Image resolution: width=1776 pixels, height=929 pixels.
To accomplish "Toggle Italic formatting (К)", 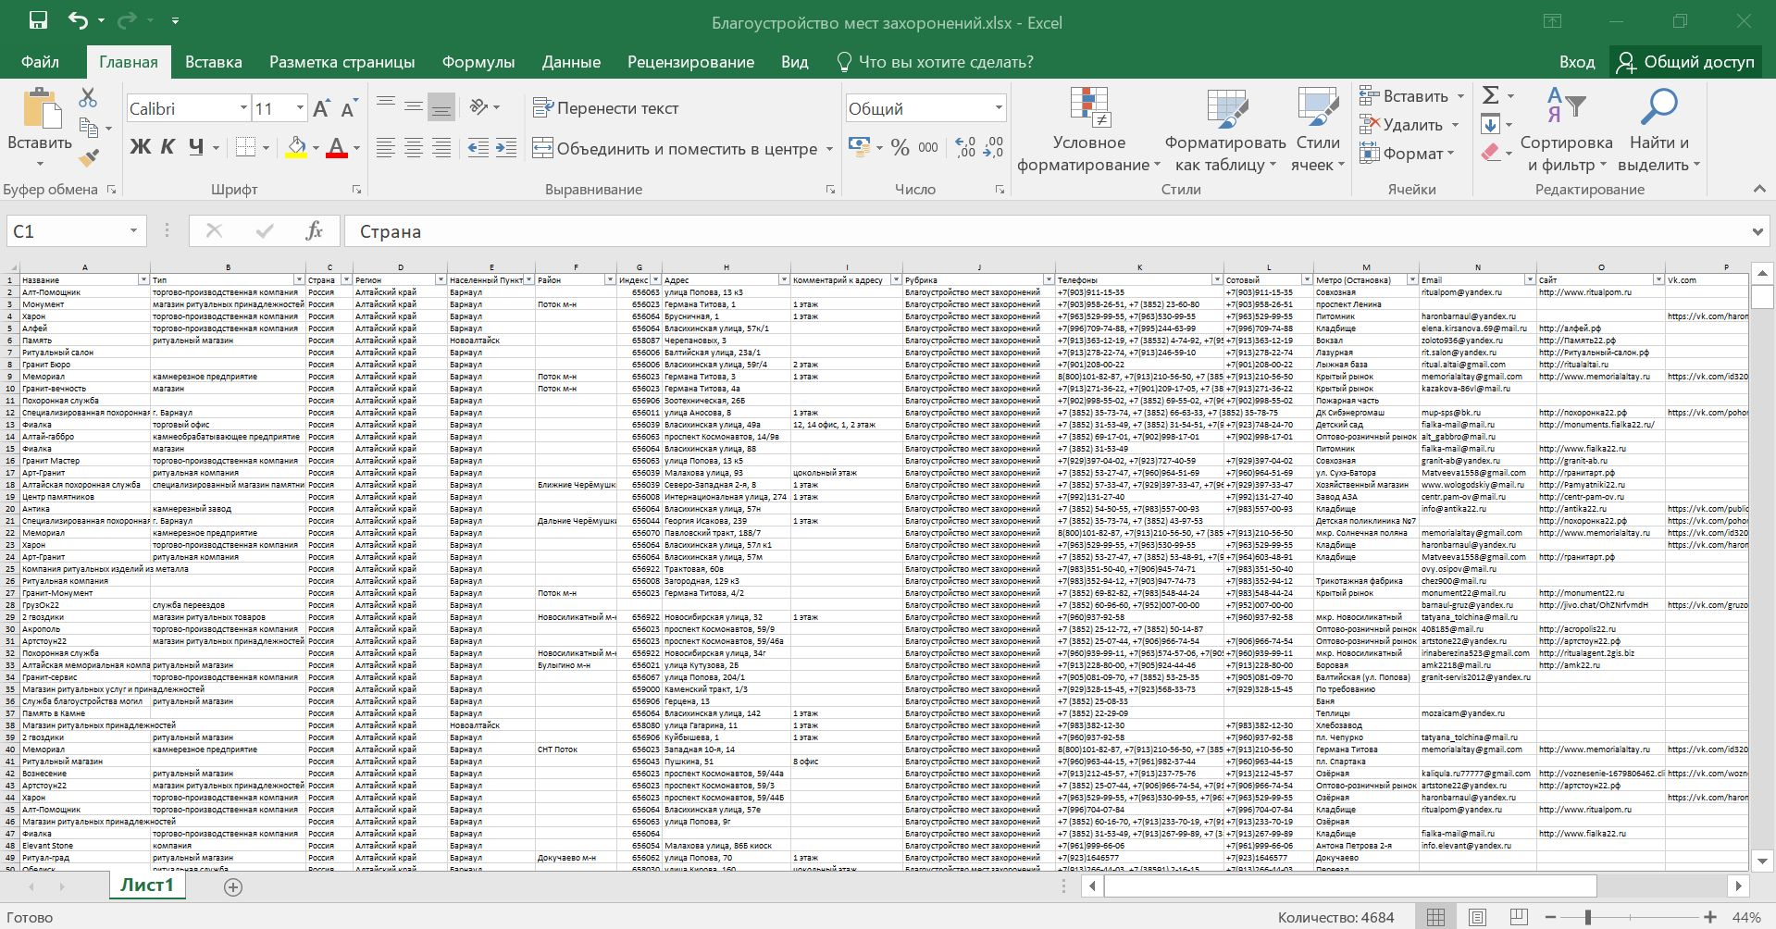I will [x=168, y=147].
